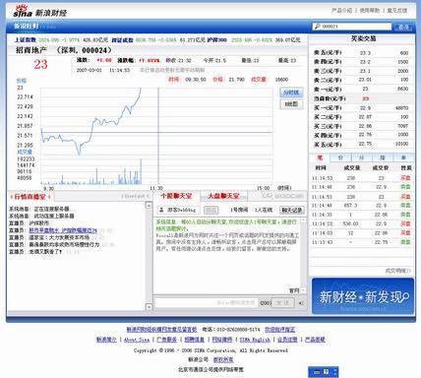Image resolution: width=421 pixels, height=378 pixels.
Task: Click the down arrow of live broadcast scrollbar
Action: (149, 307)
